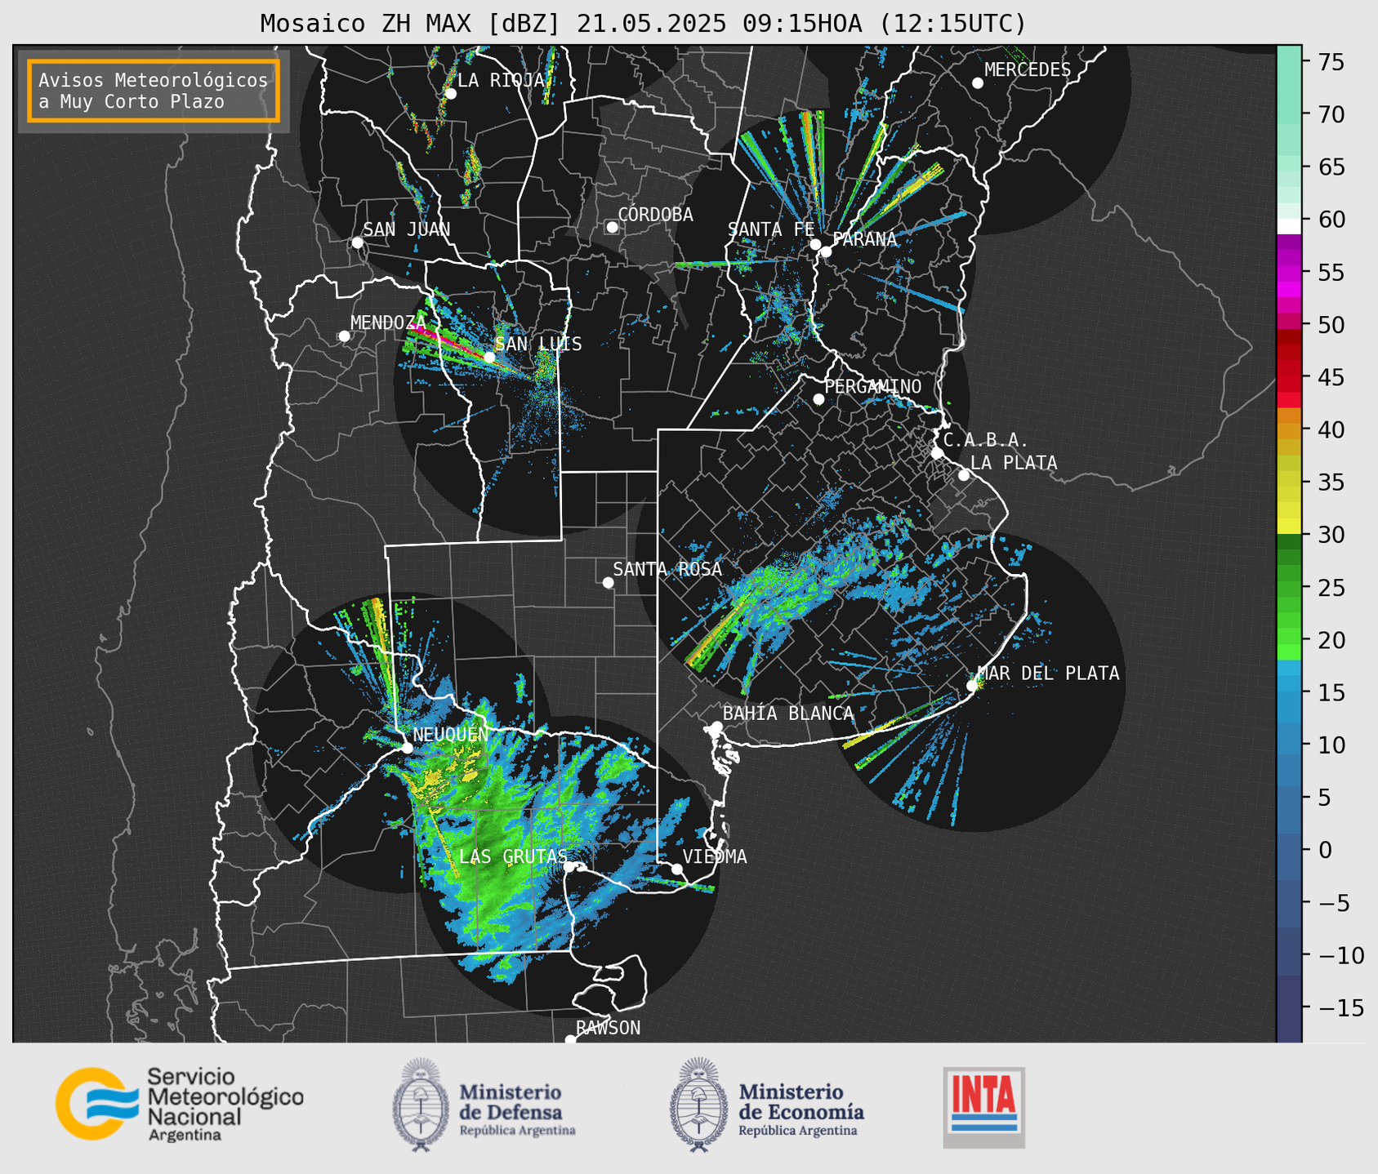Click the MAR DEL PLATA city marker dot
Screen dimensions: 1378x1174
click(972, 686)
